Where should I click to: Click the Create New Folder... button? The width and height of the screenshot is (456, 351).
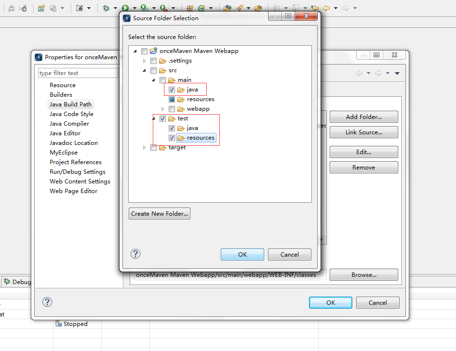[160, 213]
